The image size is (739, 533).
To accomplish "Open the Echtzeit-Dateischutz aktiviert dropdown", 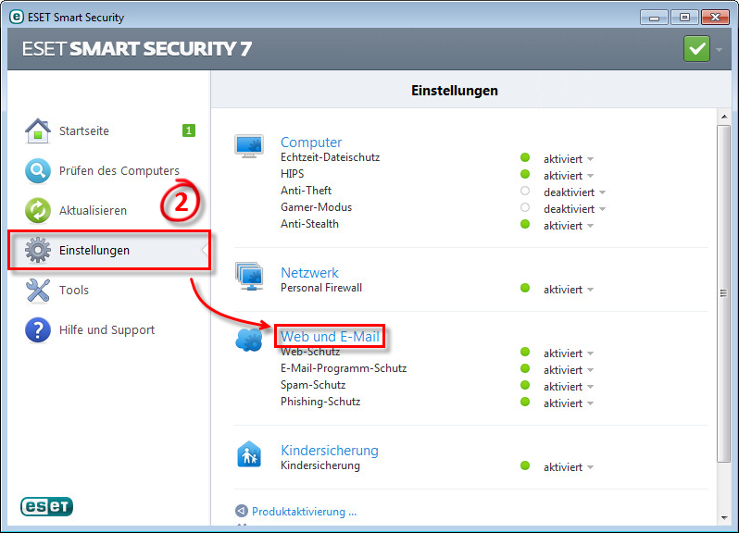I will 590,159.
